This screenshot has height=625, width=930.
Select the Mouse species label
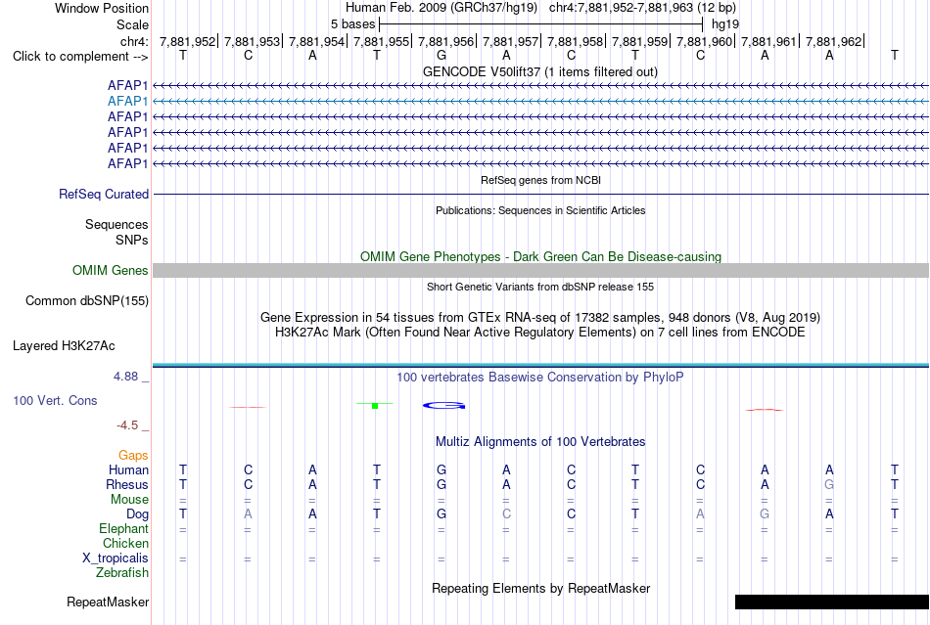[129, 500]
